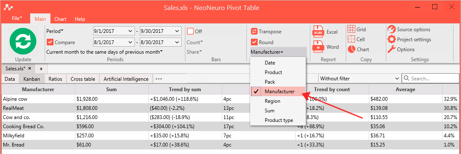Uncheck the Compare checkbox
The height and width of the screenshot is (154, 461).
[50, 42]
